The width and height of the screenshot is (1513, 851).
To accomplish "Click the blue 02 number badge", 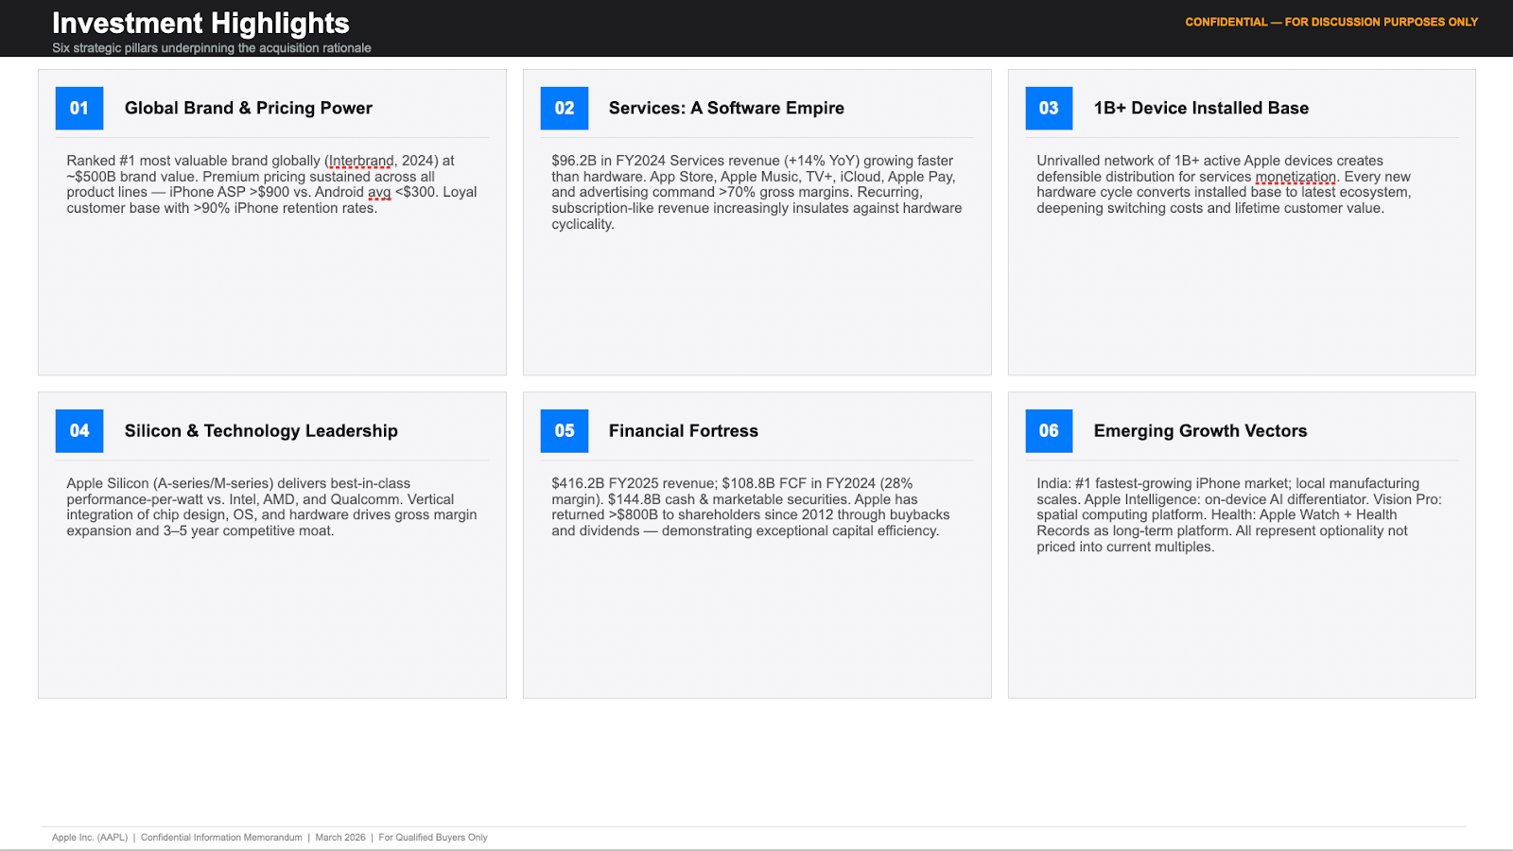I will [565, 109].
